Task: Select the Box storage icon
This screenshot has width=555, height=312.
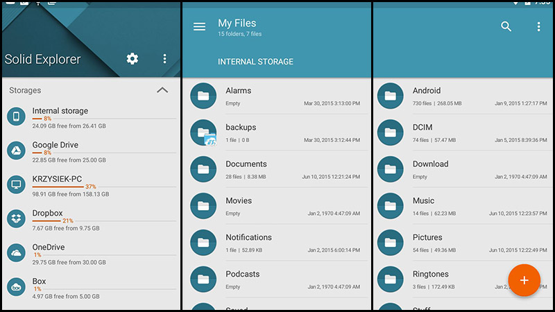Action: 17,286
